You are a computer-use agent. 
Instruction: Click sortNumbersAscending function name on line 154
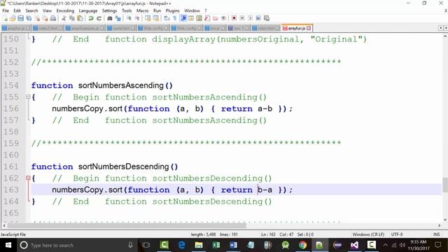click(x=121, y=85)
